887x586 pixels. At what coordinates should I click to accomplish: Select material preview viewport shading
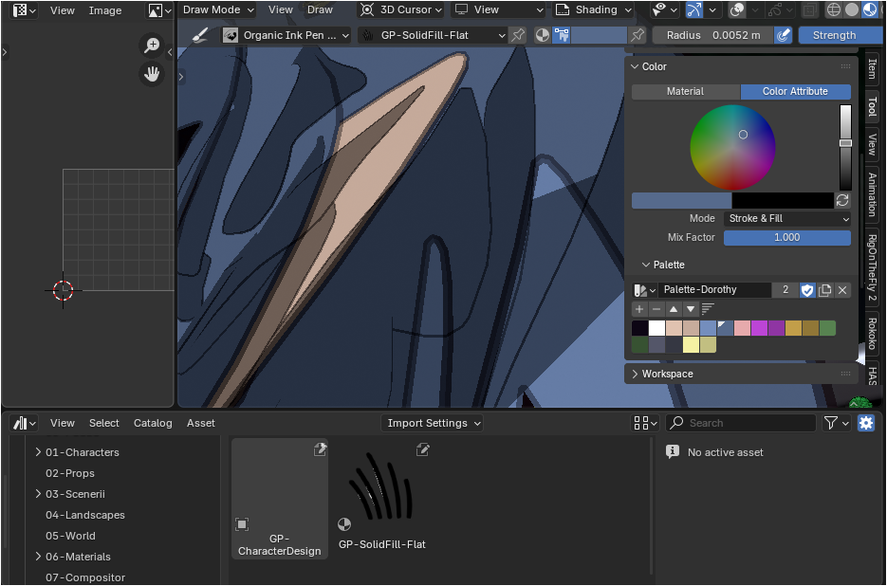[x=870, y=9]
